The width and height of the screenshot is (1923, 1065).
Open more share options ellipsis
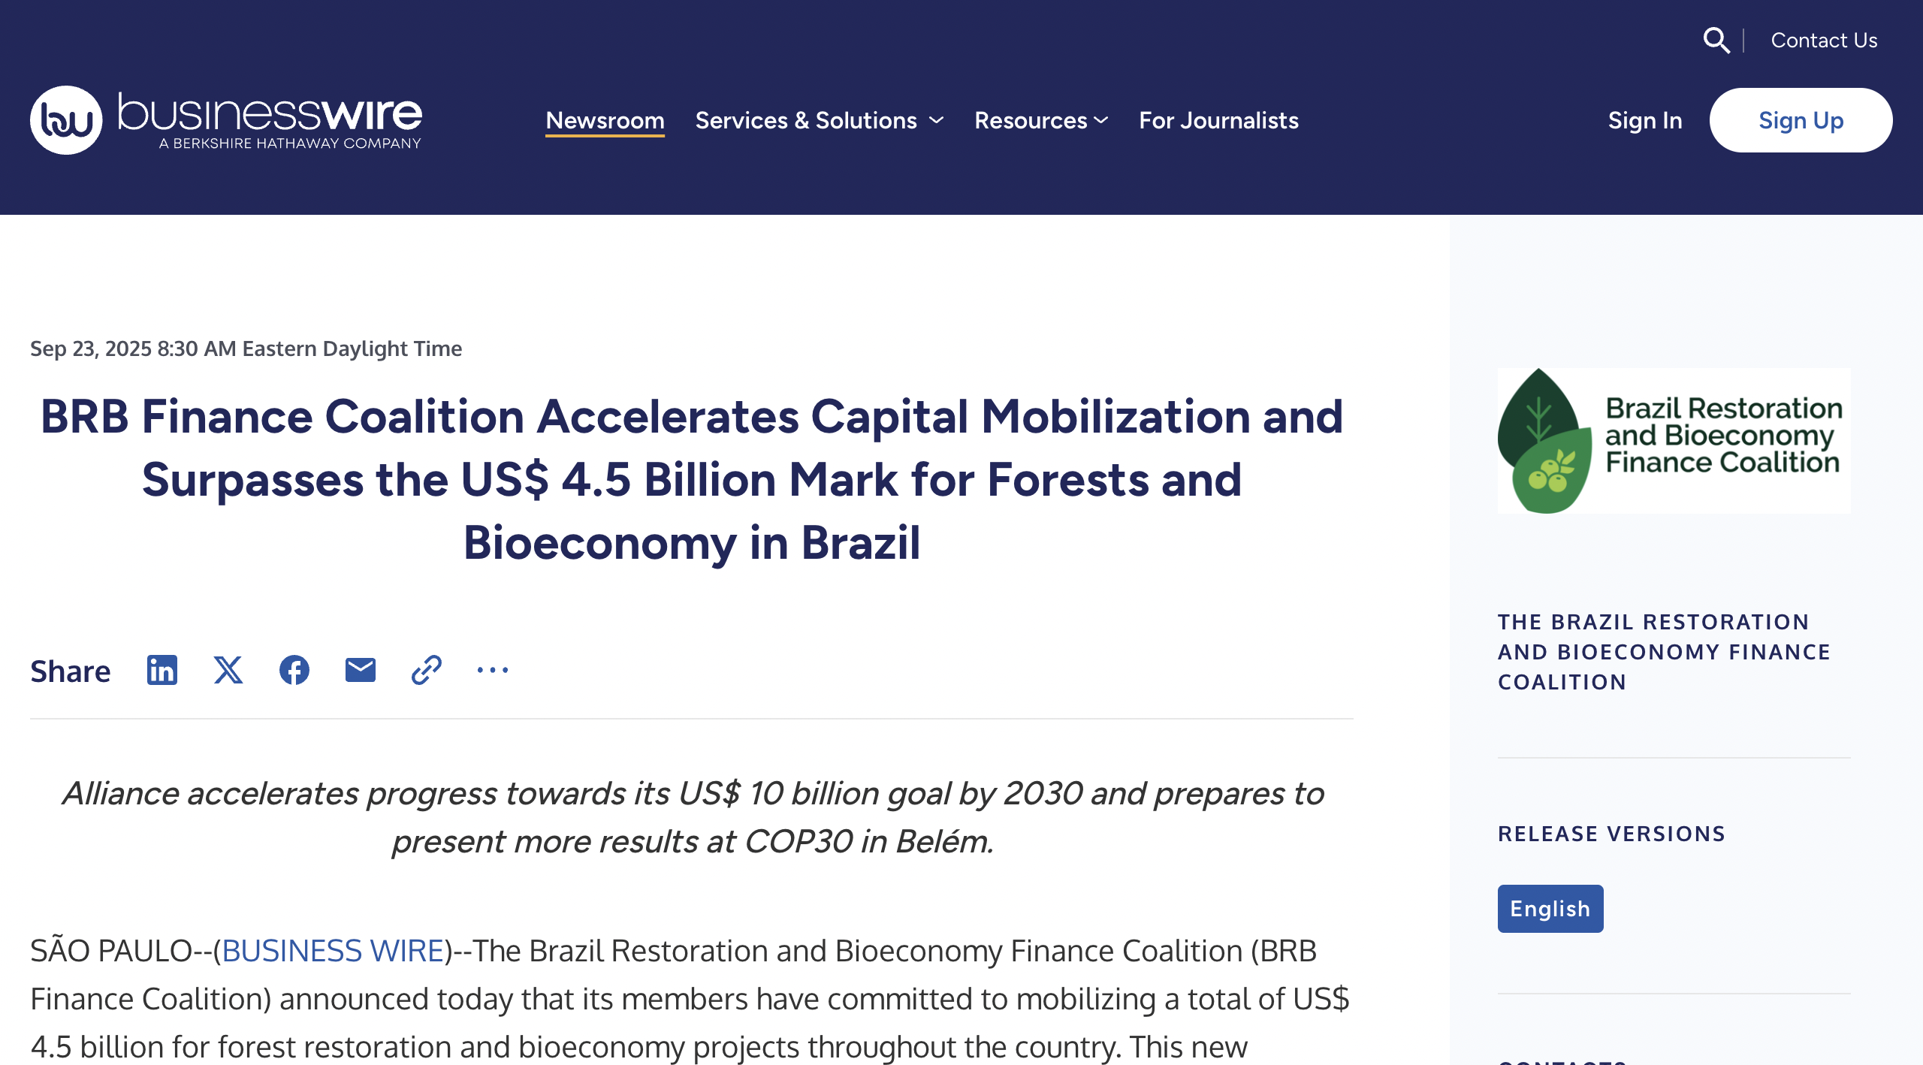[492, 670]
